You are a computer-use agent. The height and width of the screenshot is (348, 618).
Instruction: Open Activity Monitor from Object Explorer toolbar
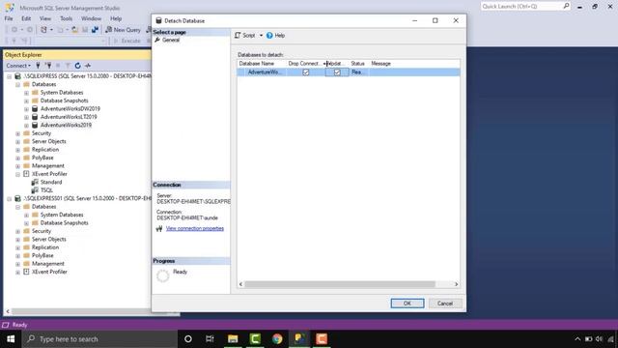pos(88,66)
